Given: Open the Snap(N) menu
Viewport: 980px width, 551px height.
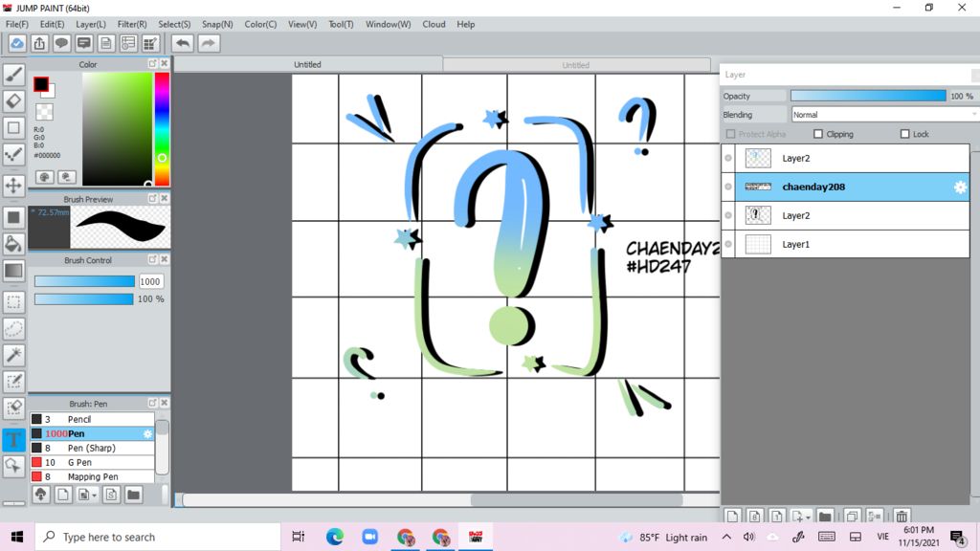Looking at the screenshot, I should (217, 24).
